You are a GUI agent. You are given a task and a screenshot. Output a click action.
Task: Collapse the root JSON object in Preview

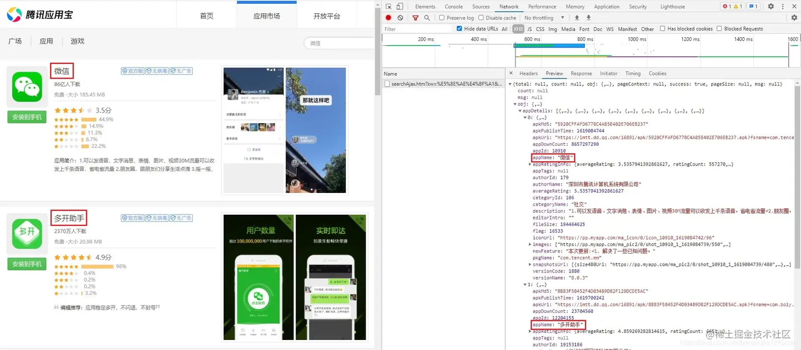(x=510, y=84)
